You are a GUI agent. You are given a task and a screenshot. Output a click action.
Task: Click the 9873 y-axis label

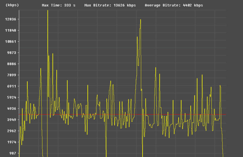[x=12, y=53]
